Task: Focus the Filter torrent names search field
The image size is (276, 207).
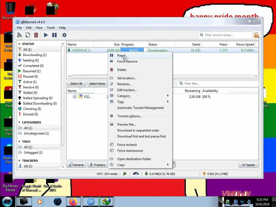Action: click(x=226, y=35)
